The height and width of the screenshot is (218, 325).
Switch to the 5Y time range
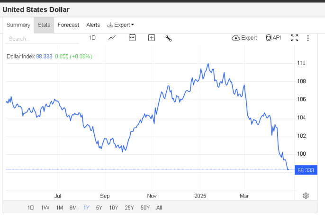click(99, 207)
